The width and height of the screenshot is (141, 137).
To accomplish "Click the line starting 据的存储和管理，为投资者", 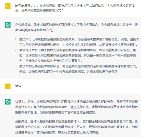I will [x=56, y=112].
